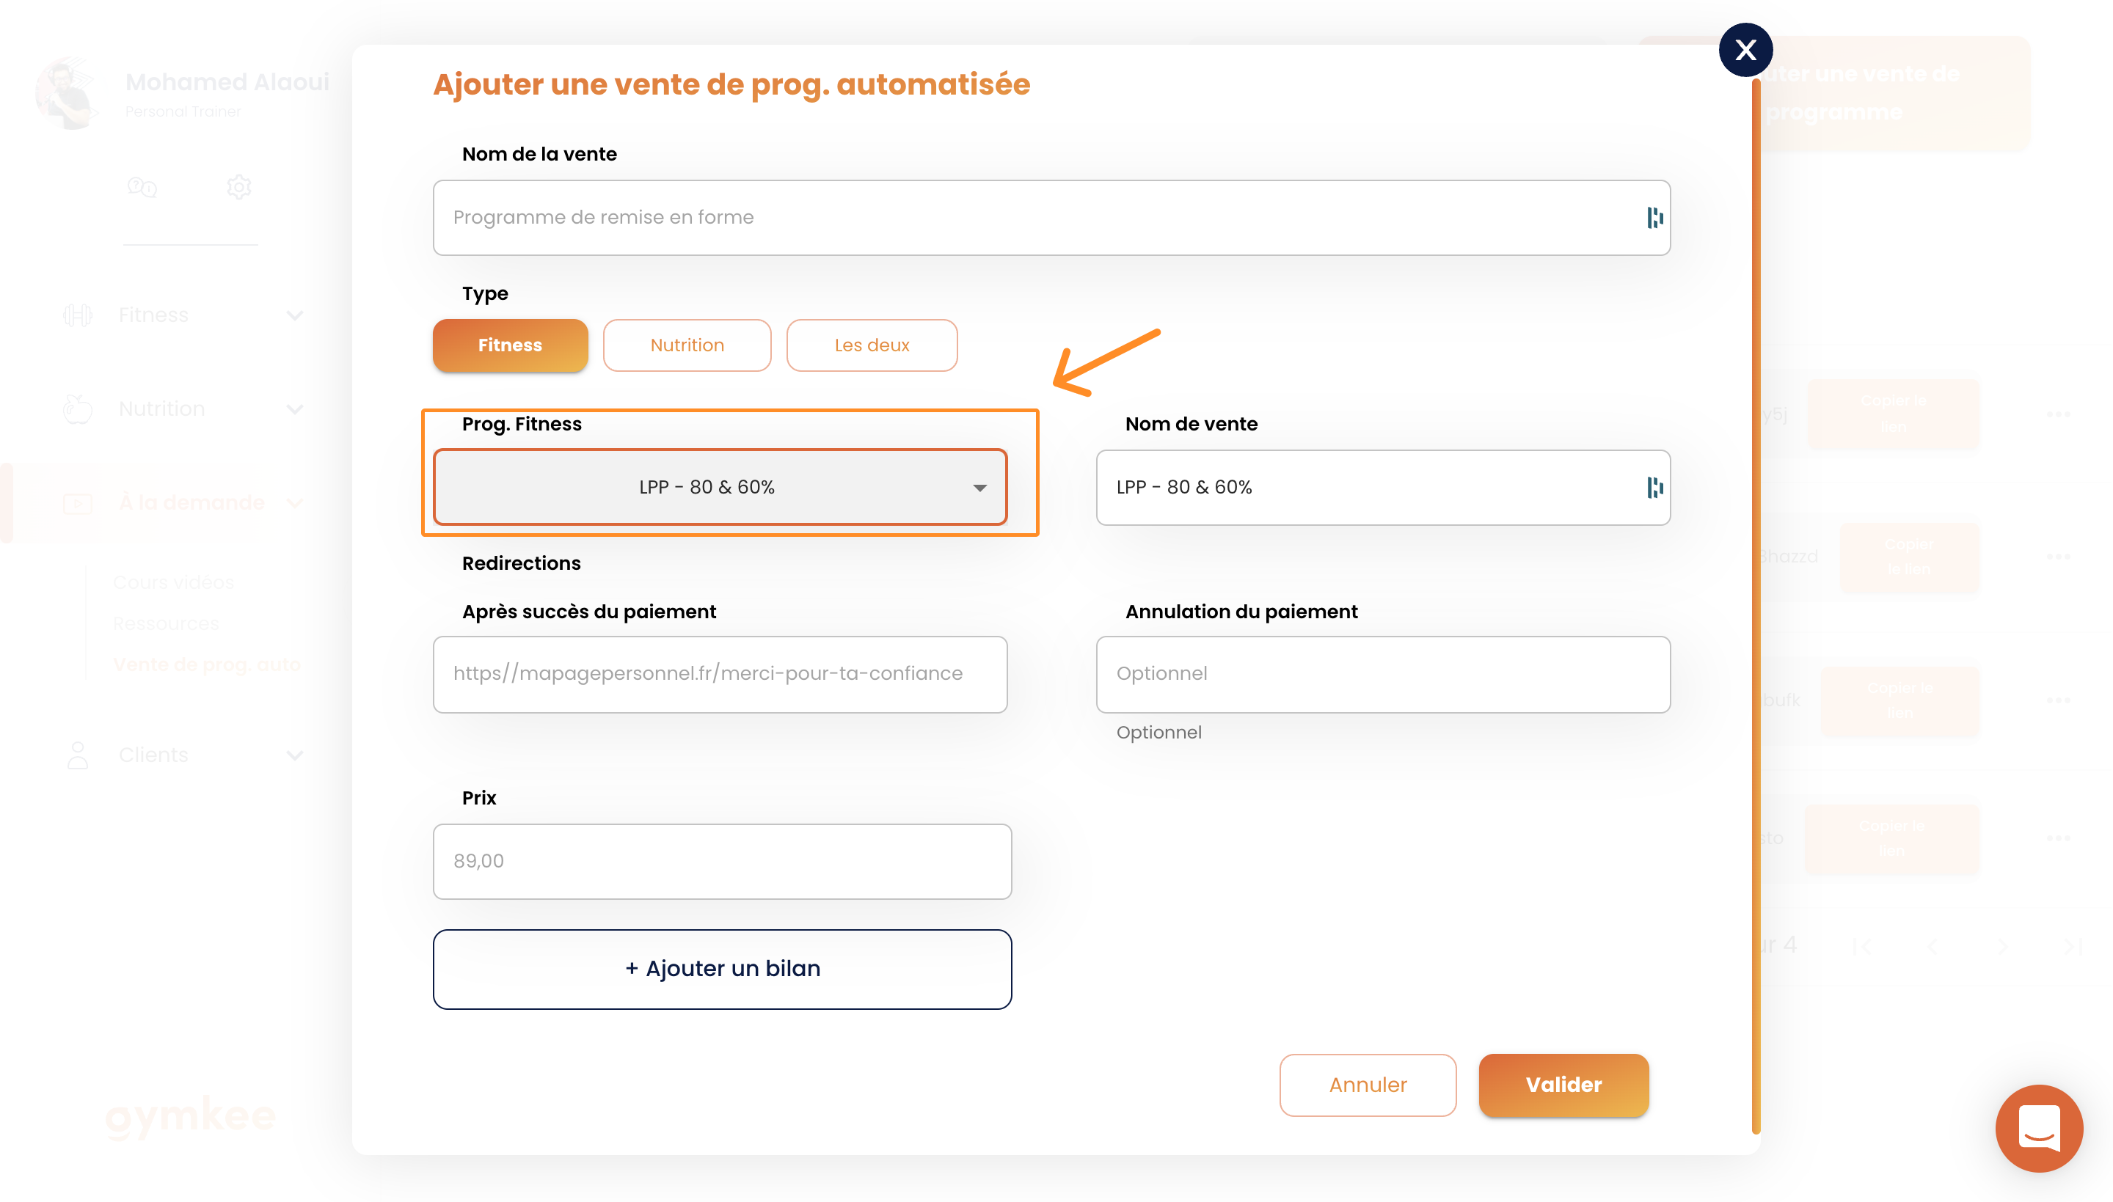Click the À la demande video icon
Viewport: 2113px width, 1202px height.
[78, 504]
